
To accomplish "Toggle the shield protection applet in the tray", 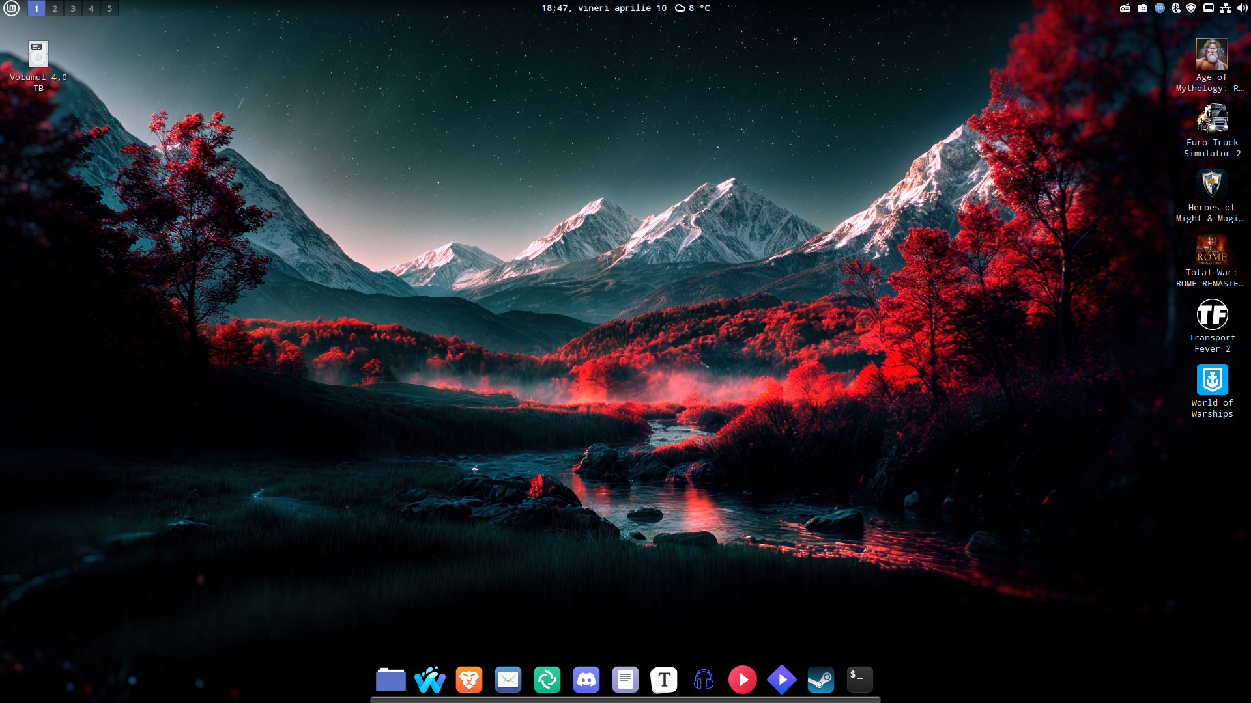I will click(1192, 8).
